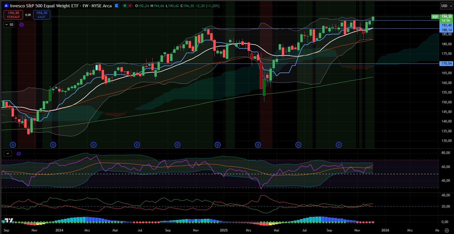The height and width of the screenshot is (234, 454).
Task: Click the dividend D marker near Mrz 2025
Action: point(258,145)
